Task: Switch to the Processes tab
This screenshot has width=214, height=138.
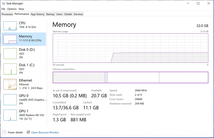Action: (x=7, y=14)
